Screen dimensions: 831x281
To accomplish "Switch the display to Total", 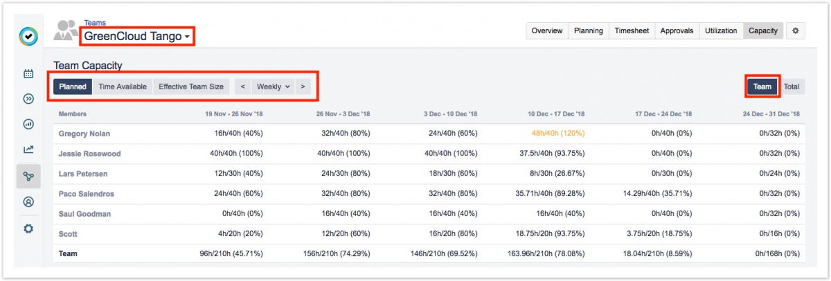I will tap(792, 87).
